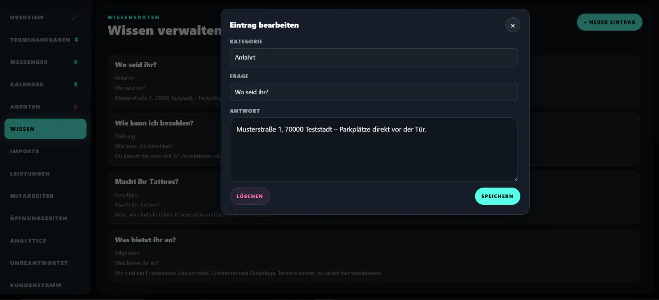Image resolution: width=659 pixels, height=300 pixels.
Task: Click inside the Antwort text area
Action: coord(374,150)
